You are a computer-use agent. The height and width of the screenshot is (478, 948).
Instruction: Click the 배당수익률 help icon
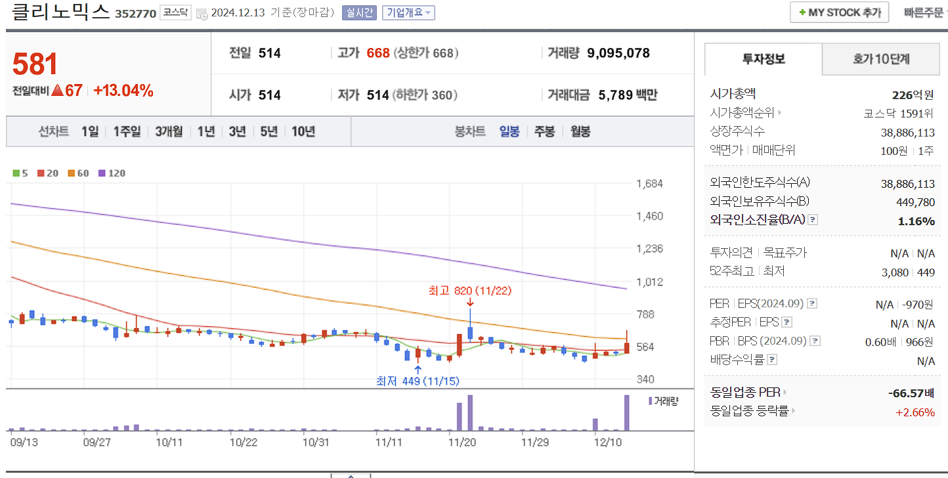[x=772, y=359]
